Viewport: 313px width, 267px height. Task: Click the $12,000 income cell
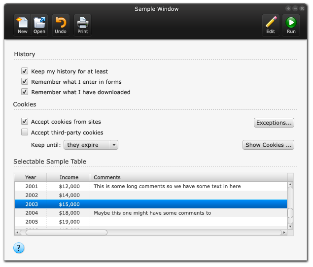[x=70, y=186]
